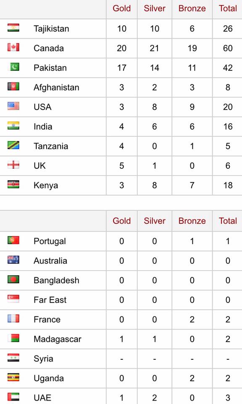This screenshot has height=404, width=242.
Task: Click Canada's total of 60
Action: pyautogui.click(x=228, y=48)
